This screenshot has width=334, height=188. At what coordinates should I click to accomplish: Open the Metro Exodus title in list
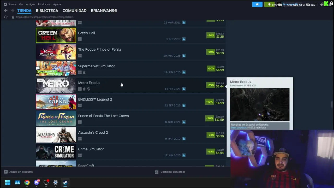[89, 83]
